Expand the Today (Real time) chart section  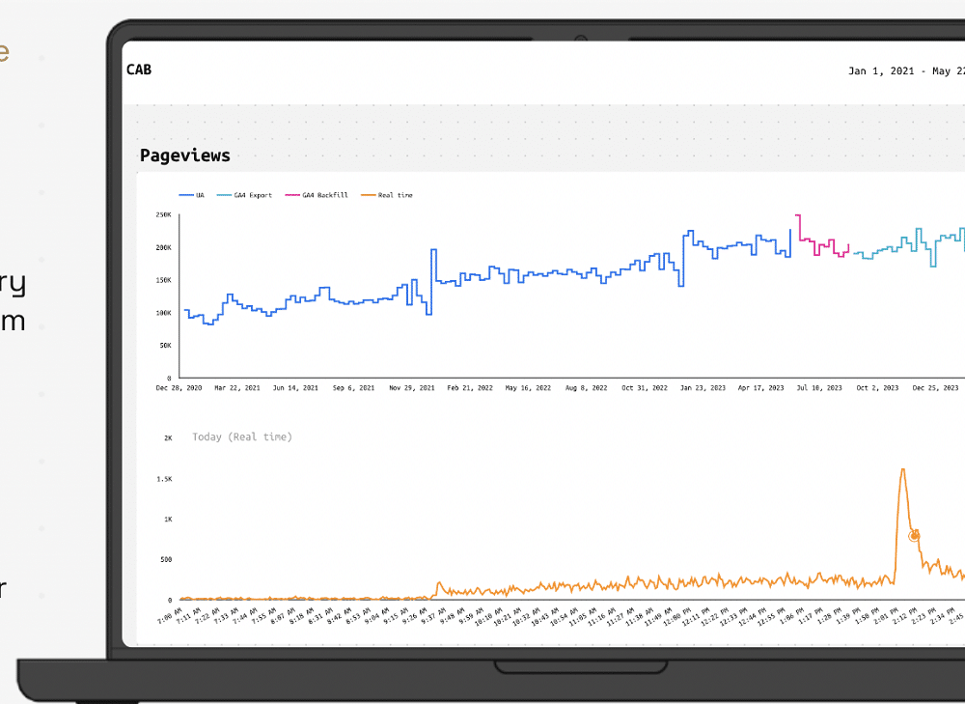click(x=242, y=436)
